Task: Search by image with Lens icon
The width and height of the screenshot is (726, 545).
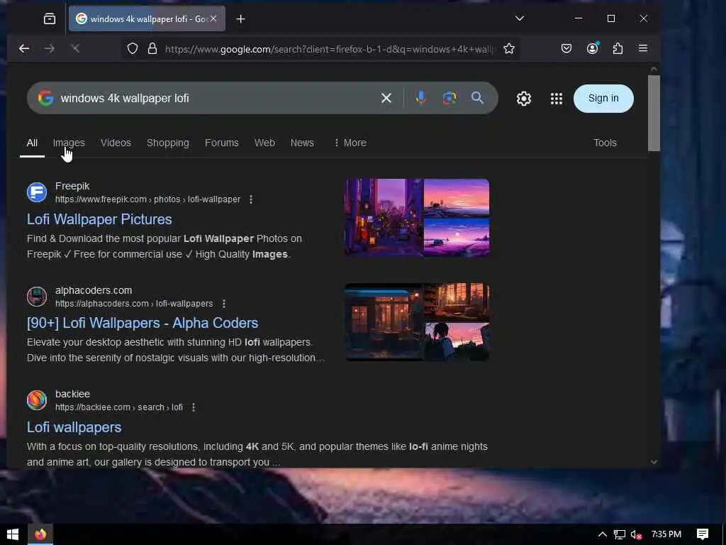Action: [x=449, y=98]
